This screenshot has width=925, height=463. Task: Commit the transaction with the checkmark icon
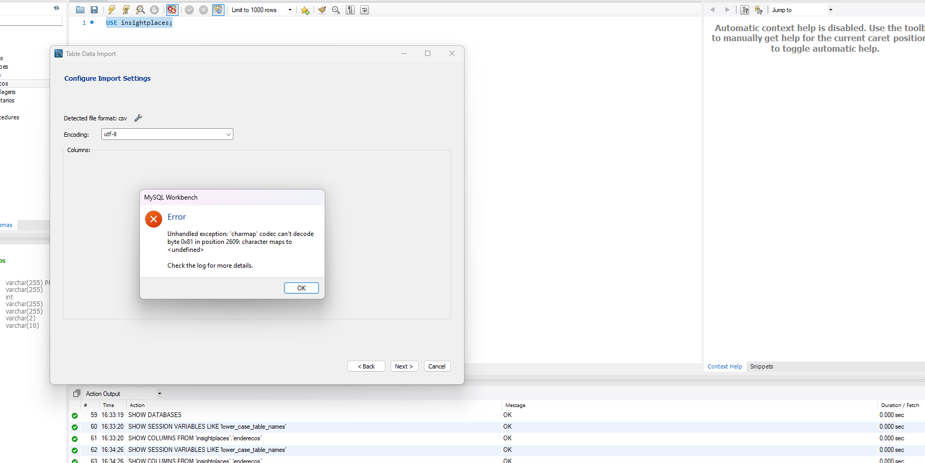(190, 10)
